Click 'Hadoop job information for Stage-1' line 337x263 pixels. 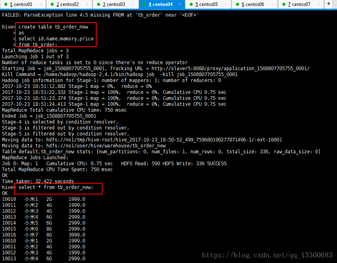click(x=111, y=80)
